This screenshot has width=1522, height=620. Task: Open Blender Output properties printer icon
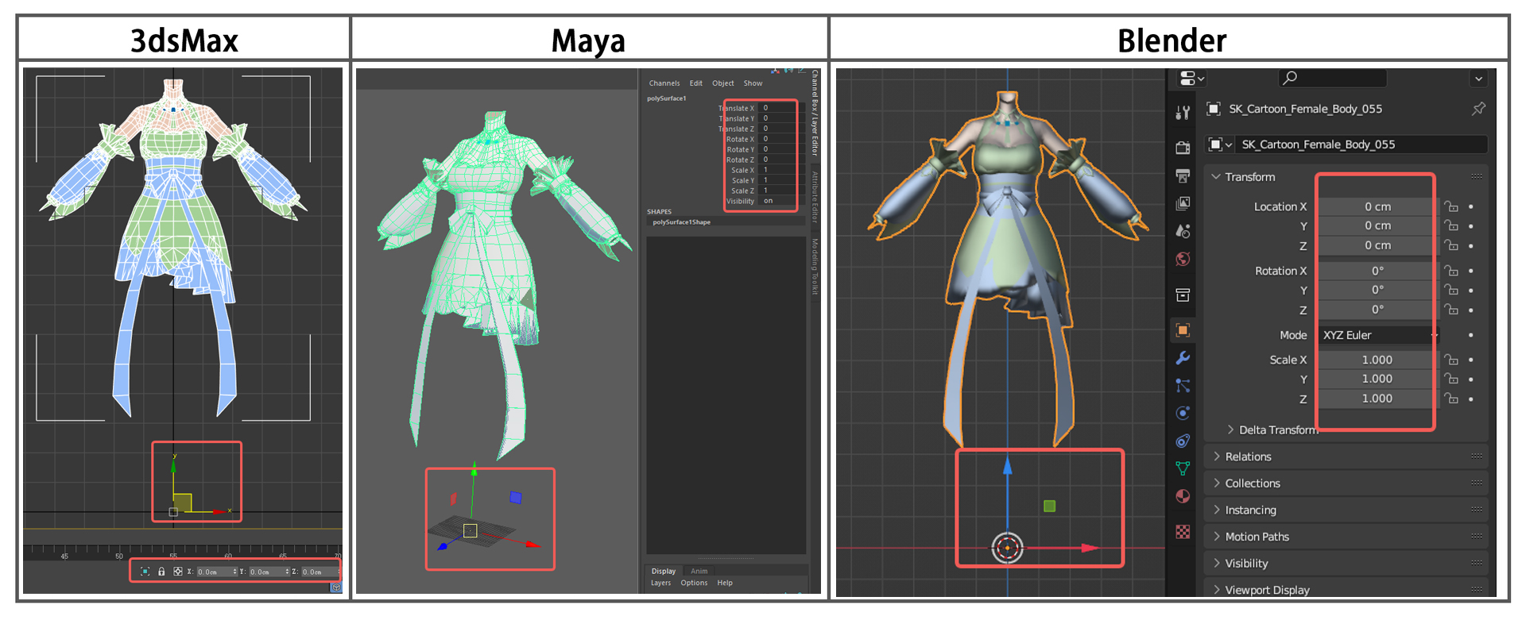(1183, 175)
